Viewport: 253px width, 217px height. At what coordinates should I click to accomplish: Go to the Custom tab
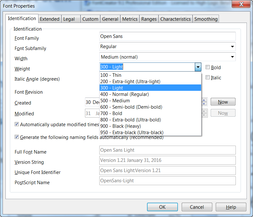(90, 19)
